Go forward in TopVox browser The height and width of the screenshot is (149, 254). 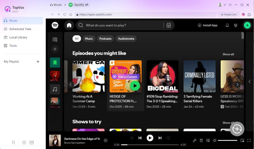tap(58, 14)
